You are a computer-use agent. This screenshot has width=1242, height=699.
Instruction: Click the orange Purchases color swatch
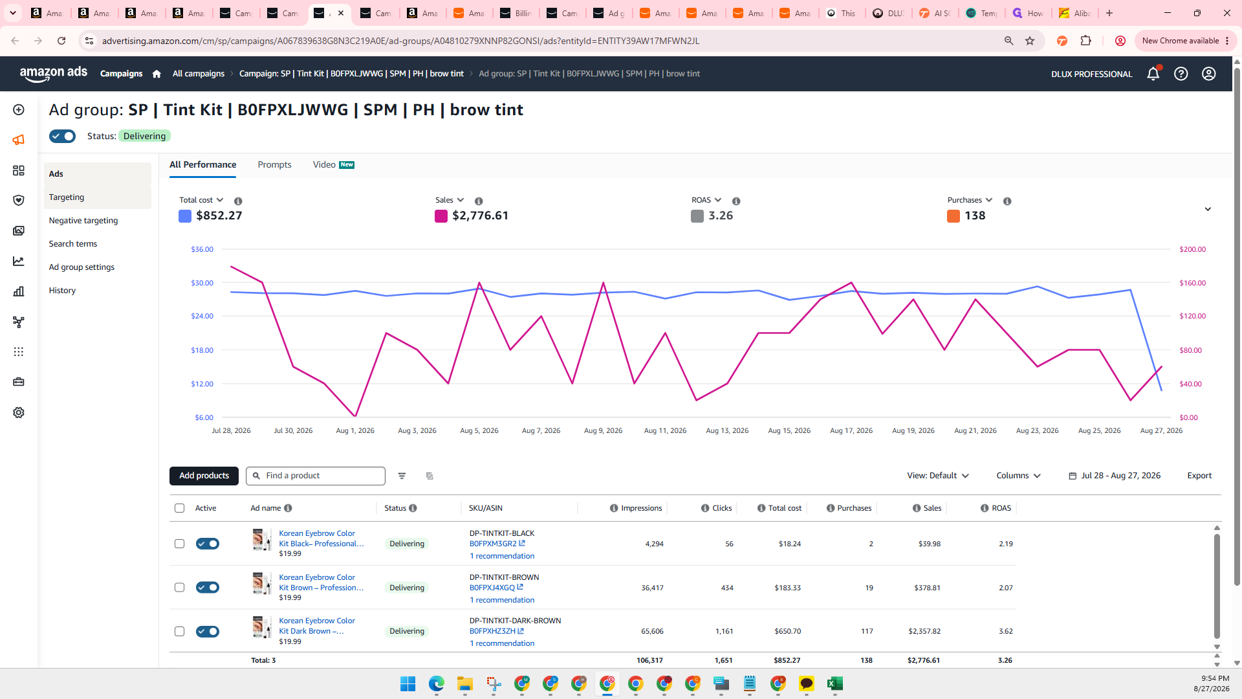953,216
